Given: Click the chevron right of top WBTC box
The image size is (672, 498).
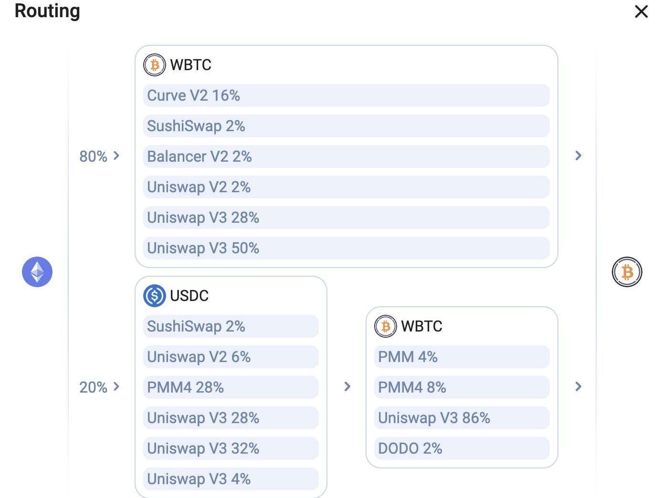Looking at the screenshot, I should [578, 156].
